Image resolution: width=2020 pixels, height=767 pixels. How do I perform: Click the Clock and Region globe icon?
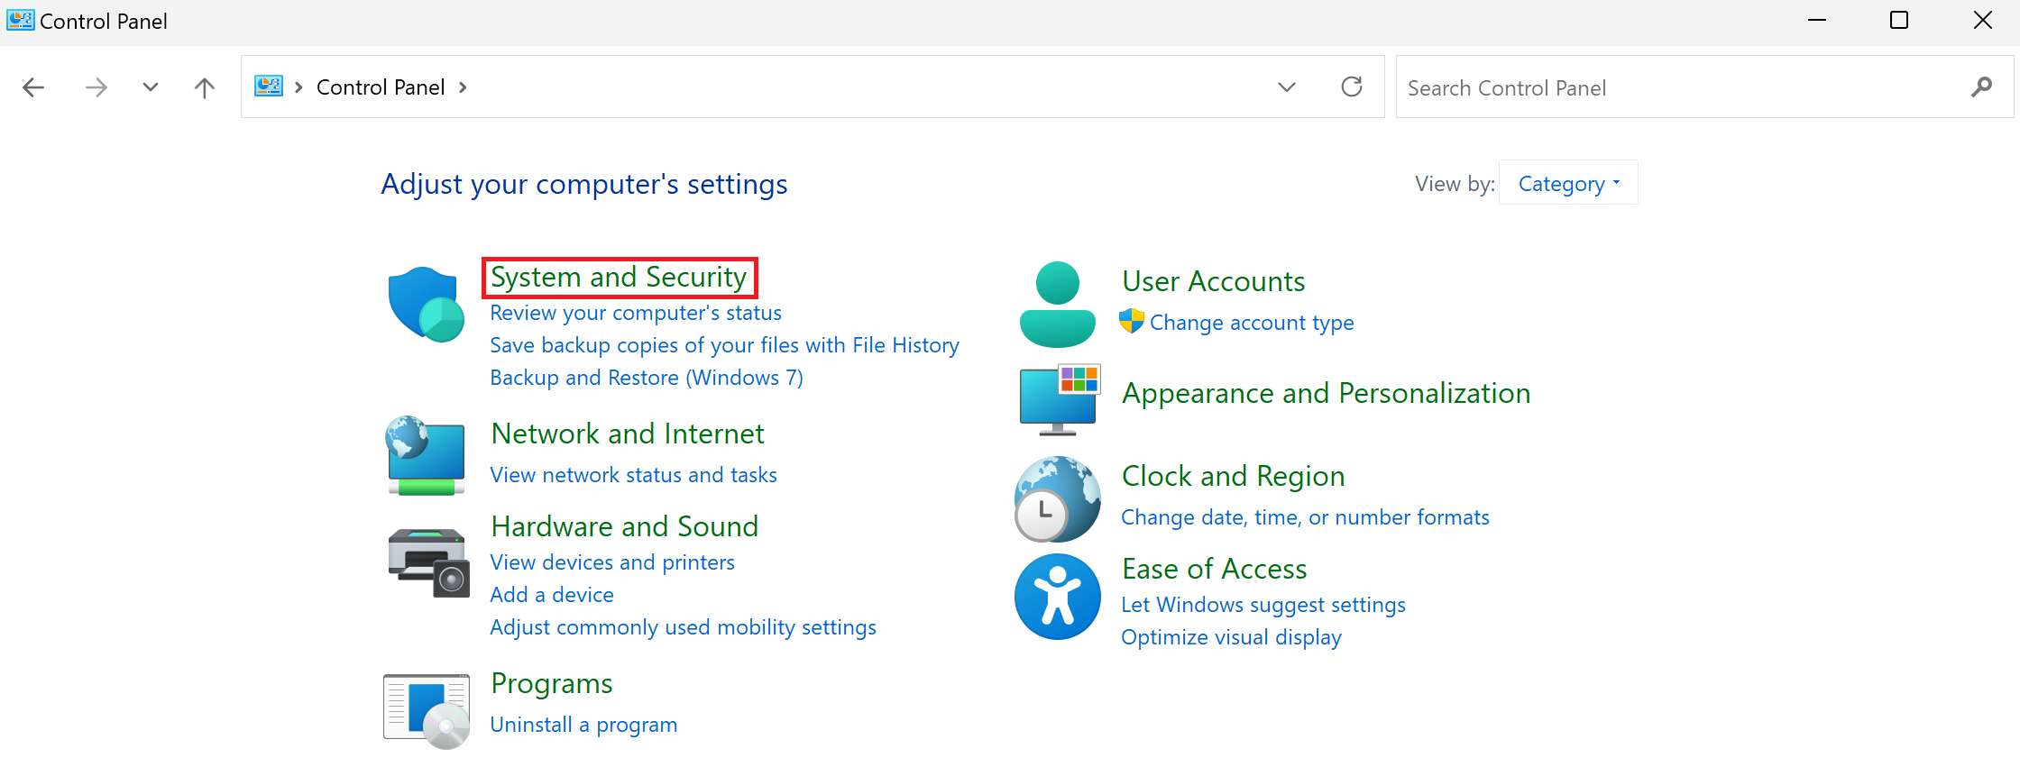(x=1057, y=498)
